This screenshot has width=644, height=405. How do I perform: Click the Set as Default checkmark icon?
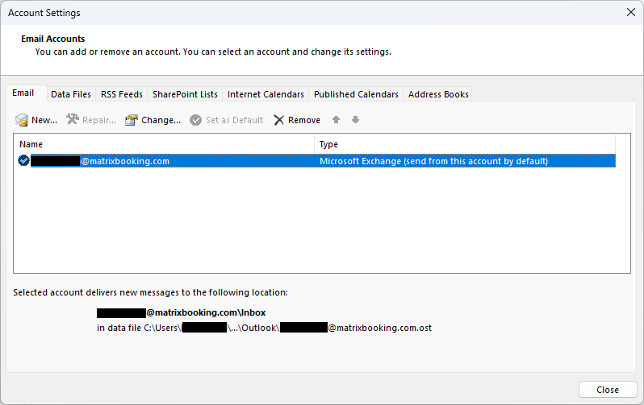[x=195, y=120]
